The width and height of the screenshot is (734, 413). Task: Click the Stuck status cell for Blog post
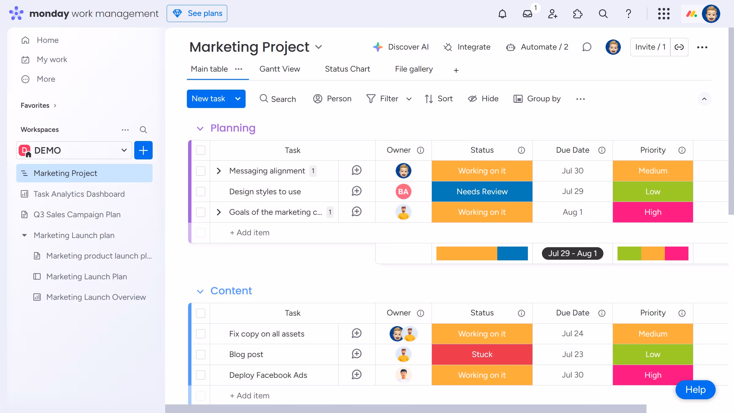[482, 354]
